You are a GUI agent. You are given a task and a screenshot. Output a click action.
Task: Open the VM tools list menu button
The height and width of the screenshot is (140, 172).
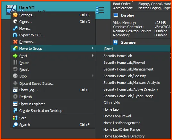100,10
